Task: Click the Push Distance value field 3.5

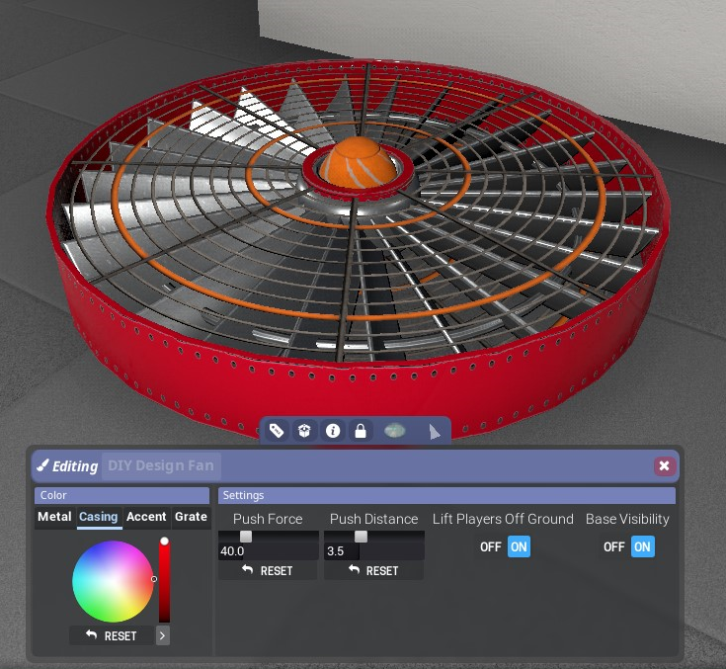Action: pyautogui.click(x=374, y=551)
